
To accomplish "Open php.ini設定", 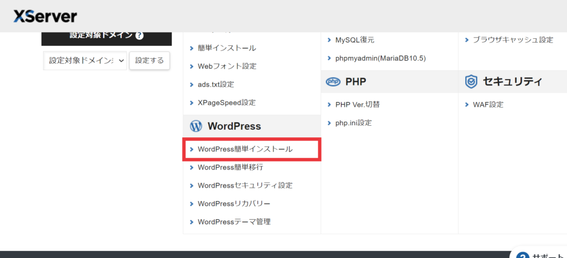I will click(353, 123).
